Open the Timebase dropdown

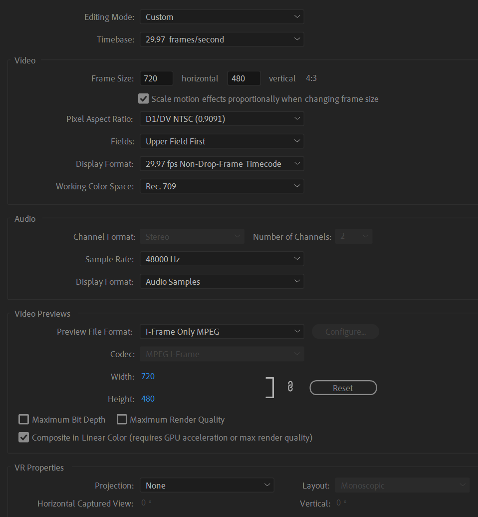(222, 39)
